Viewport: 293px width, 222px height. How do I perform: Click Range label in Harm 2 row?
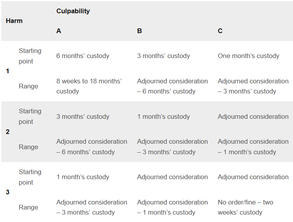tap(29, 147)
